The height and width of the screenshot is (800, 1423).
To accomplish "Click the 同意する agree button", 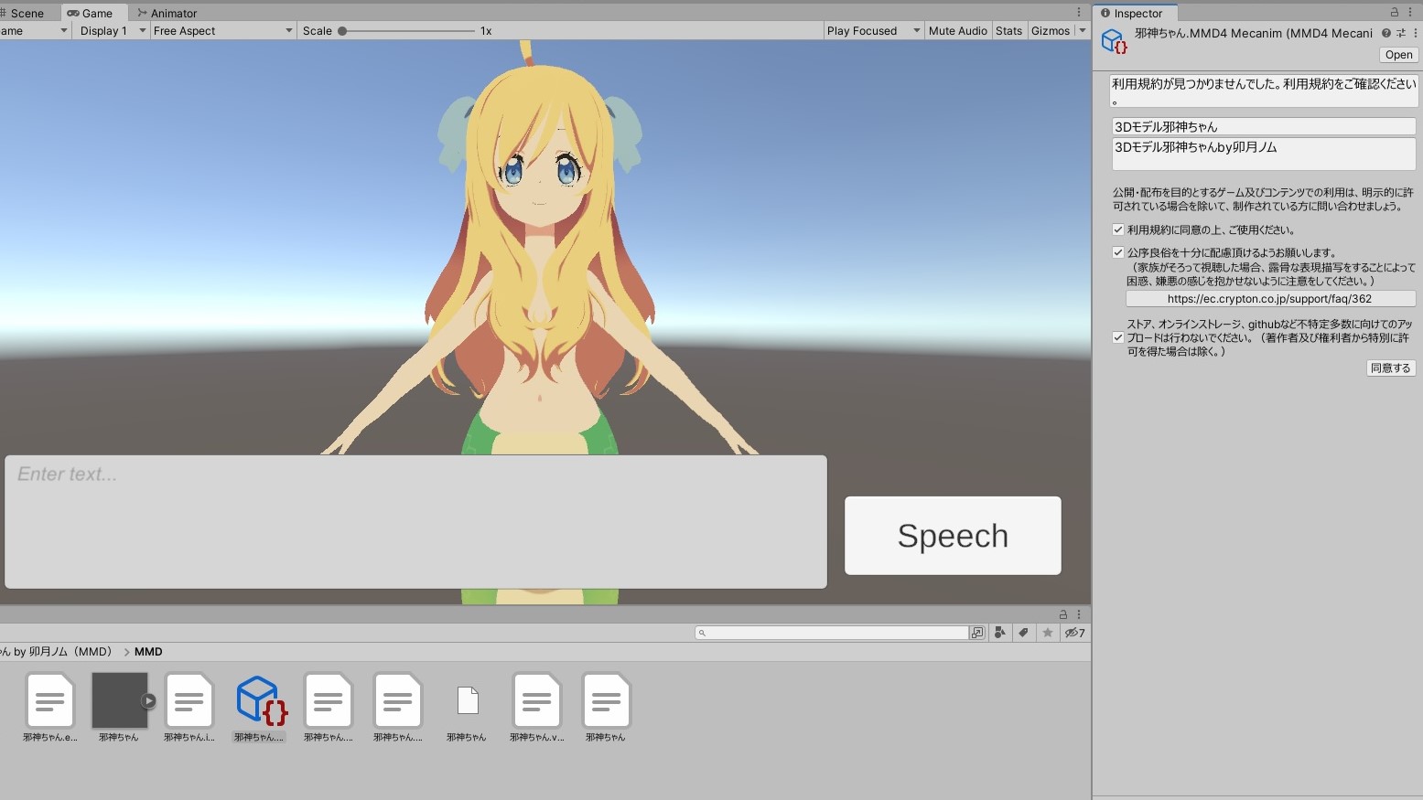I will click(1391, 368).
